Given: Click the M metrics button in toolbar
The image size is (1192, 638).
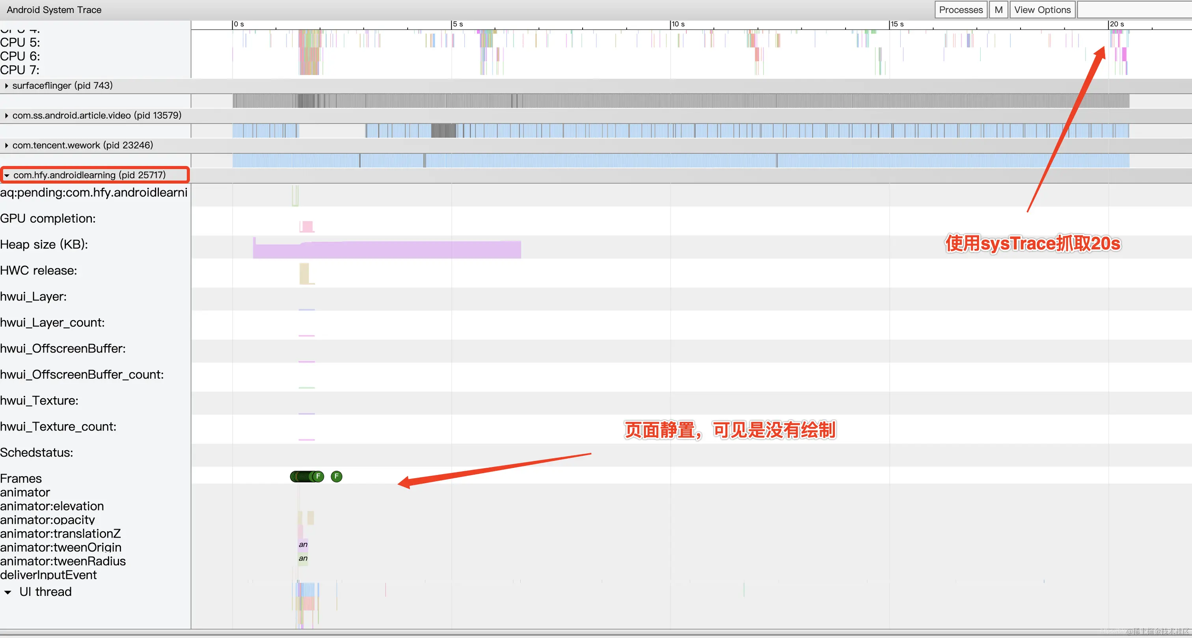Looking at the screenshot, I should pos(998,9).
